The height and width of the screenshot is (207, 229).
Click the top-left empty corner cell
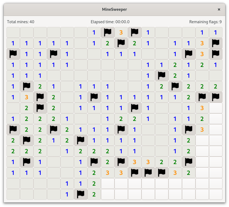click(13, 32)
